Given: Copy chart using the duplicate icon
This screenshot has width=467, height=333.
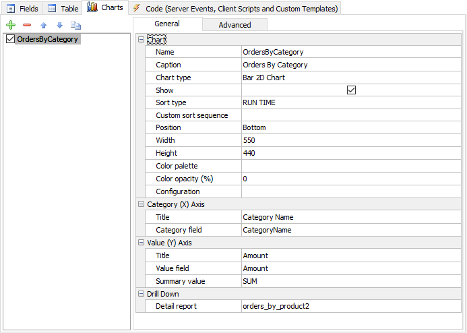Looking at the screenshot, I should tap(75, 26).
